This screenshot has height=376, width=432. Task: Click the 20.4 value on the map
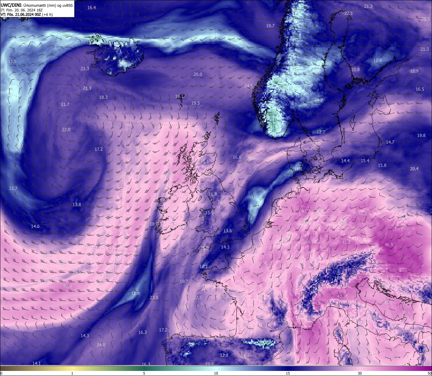414,169
